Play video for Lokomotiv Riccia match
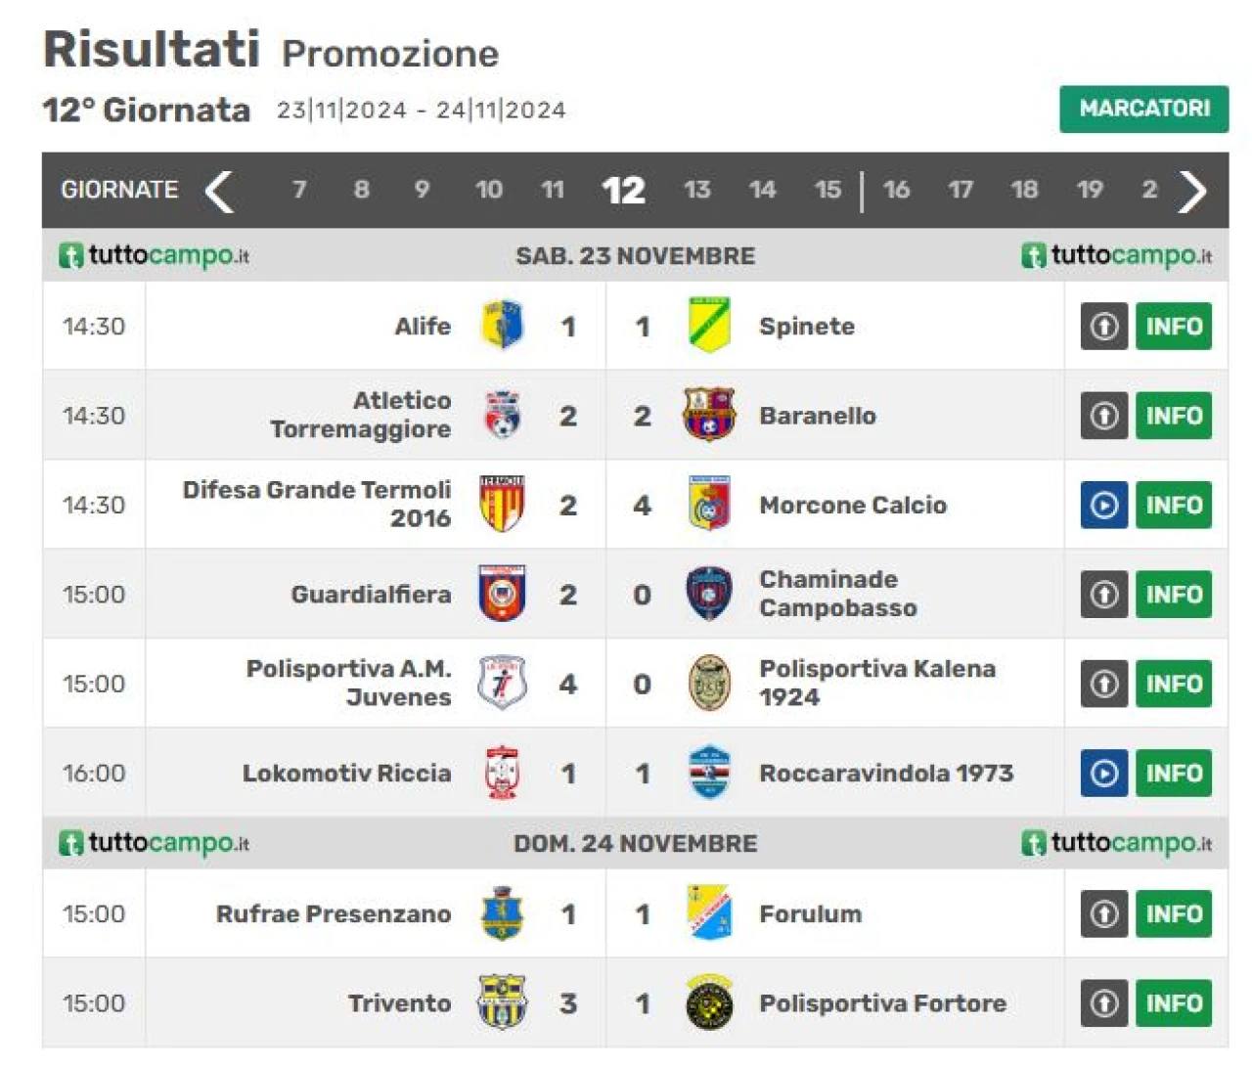Screen dimensions: 1252x1065 coord(1104,773)
